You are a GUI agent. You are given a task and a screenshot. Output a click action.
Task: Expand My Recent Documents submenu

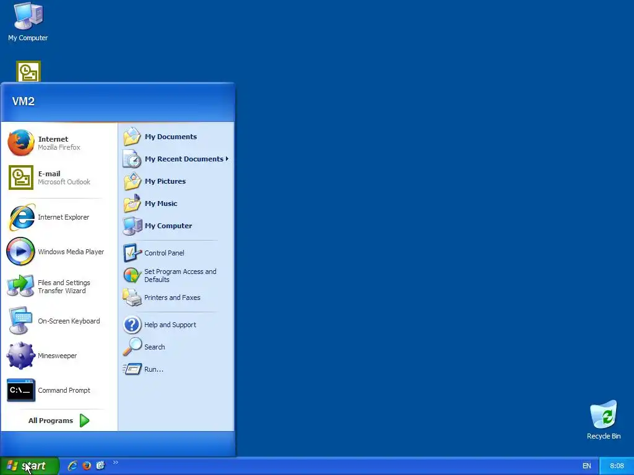[176, 159]
